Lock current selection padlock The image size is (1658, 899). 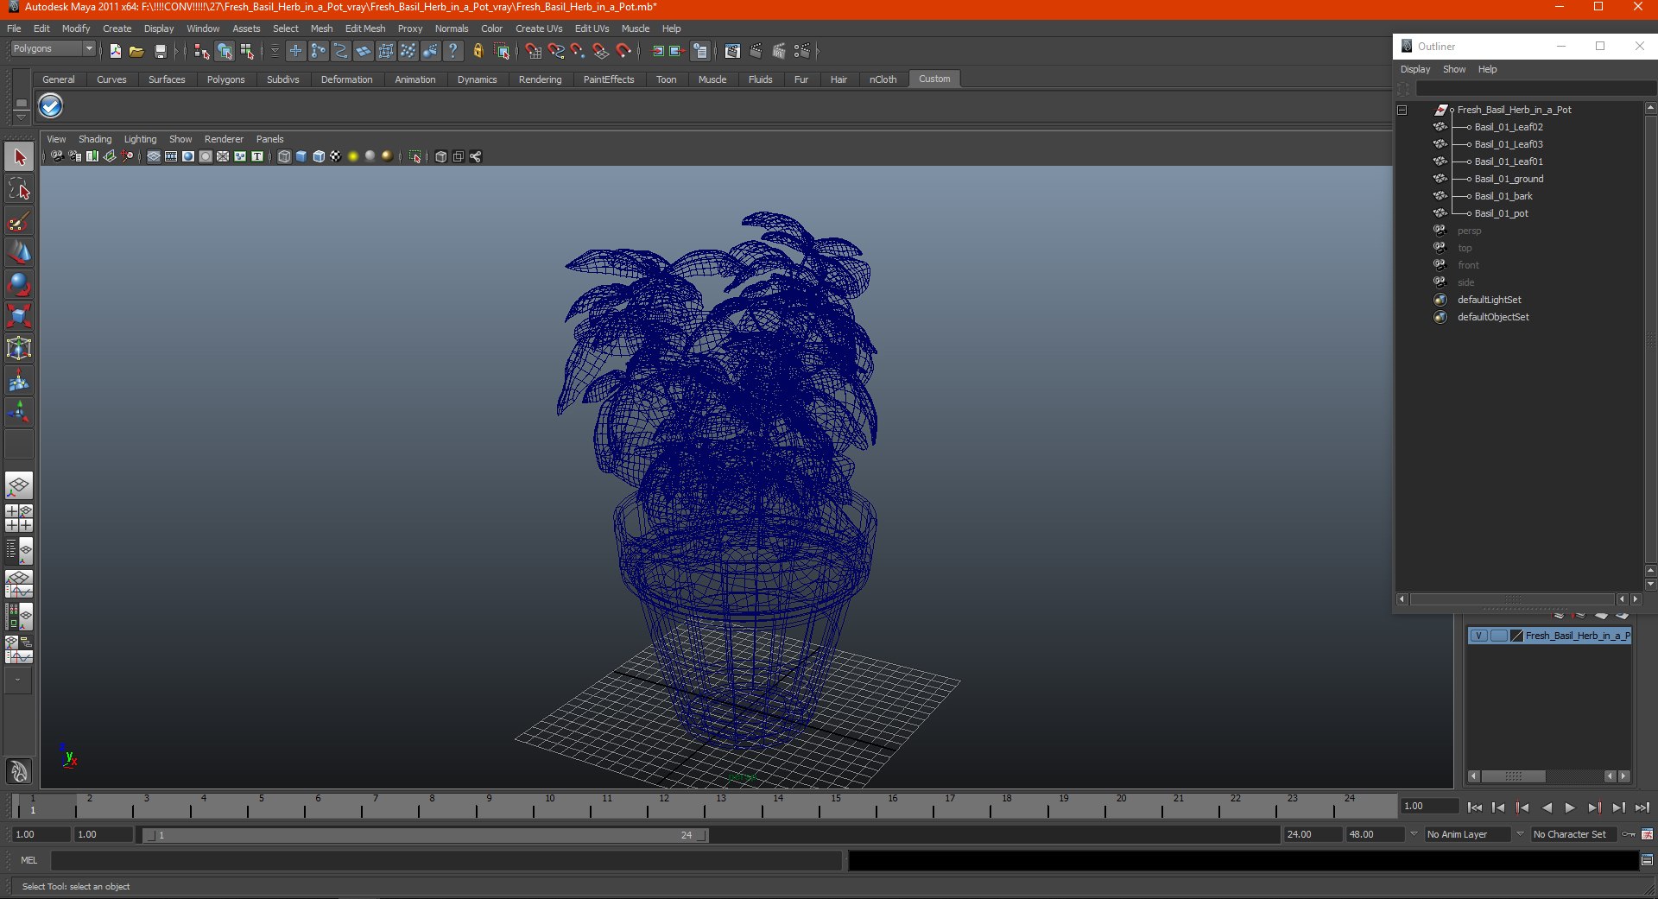pos(478,52)
